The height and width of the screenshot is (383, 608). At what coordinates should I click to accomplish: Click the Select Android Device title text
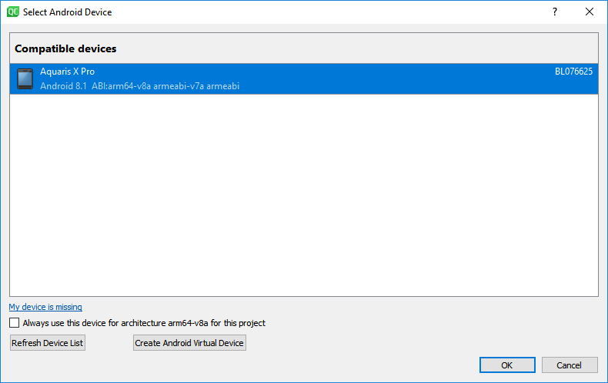(68, 12)
